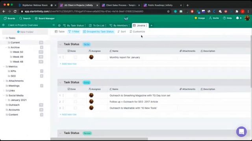Click assignee avatar for Monthly report for January
The image size is (252, 141).
coord(91,57)
